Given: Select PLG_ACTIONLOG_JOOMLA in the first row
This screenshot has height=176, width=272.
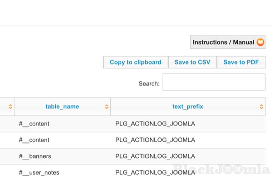Looking at the screenshot, I should [155, 124].
